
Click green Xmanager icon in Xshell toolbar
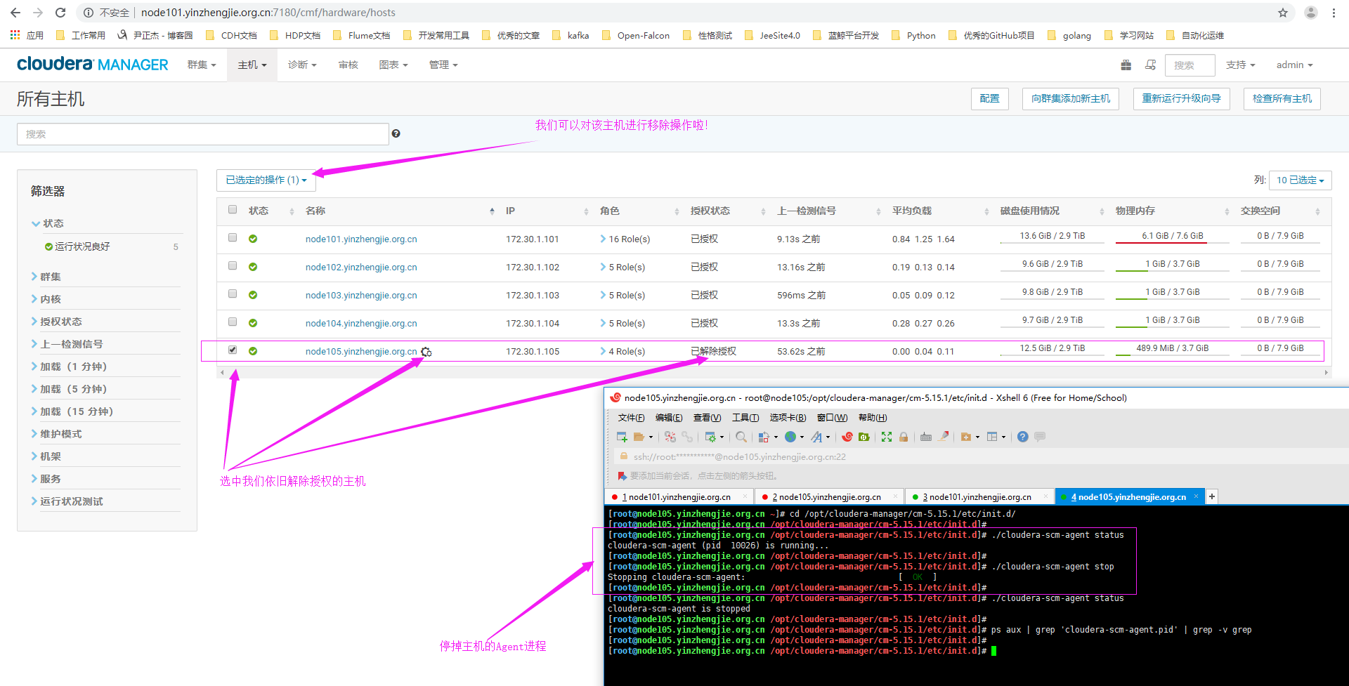864,437
